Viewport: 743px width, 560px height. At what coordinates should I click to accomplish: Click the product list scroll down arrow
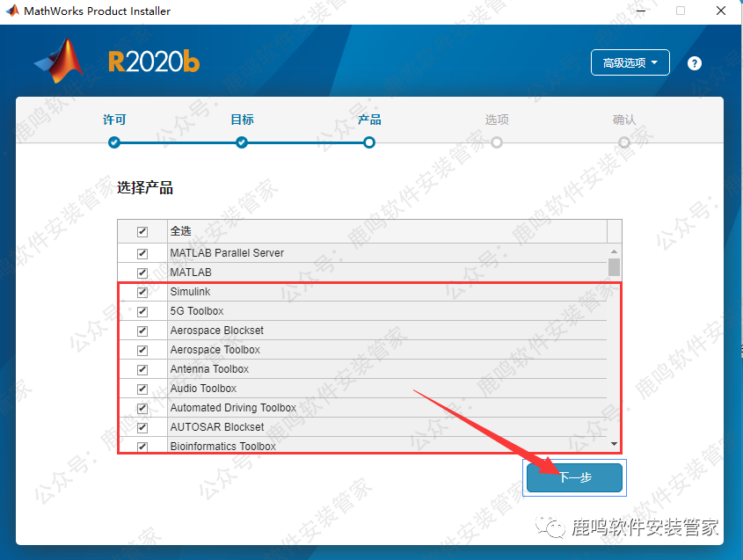tap(614, 445)
